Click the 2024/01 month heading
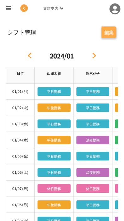Viewport: 124px width, 221px height. click(x=62, y=56)
